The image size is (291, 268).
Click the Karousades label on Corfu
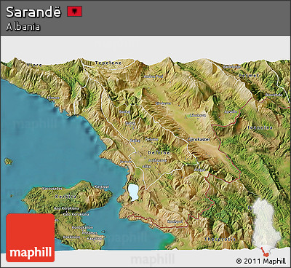[52, 189]
